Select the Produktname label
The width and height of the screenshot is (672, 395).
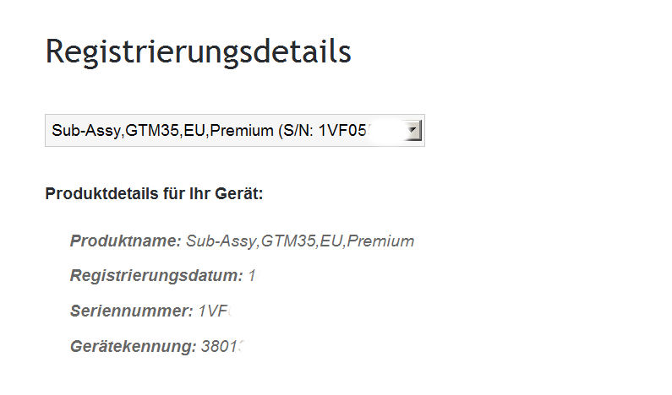(x=126, y=241)
